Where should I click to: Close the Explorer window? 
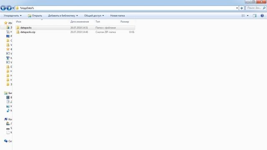click(x=261, y=2)
